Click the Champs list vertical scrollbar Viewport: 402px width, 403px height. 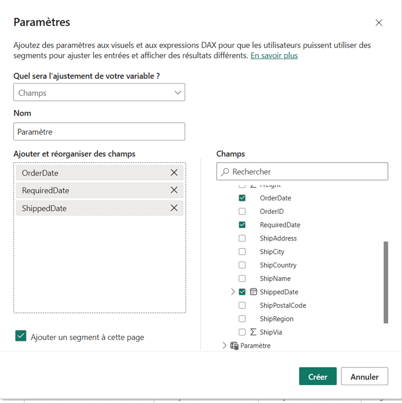(386, 282)
